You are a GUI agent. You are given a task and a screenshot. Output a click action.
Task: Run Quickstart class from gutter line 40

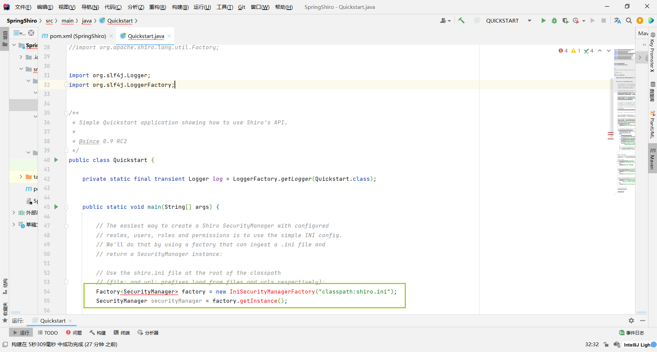click(x=56, y=160)
